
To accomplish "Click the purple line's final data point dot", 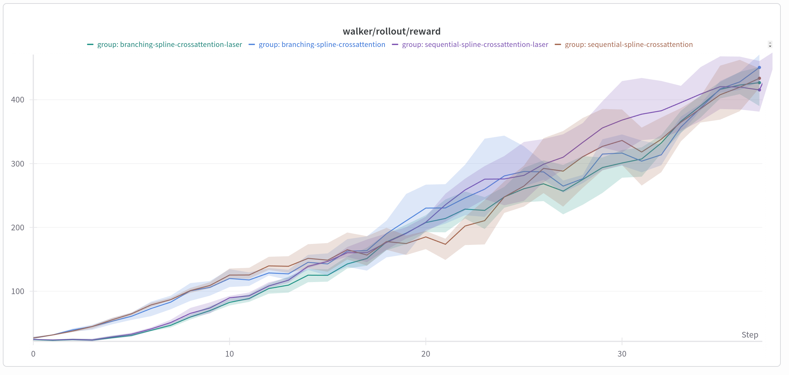I will (x=759, y=90).
